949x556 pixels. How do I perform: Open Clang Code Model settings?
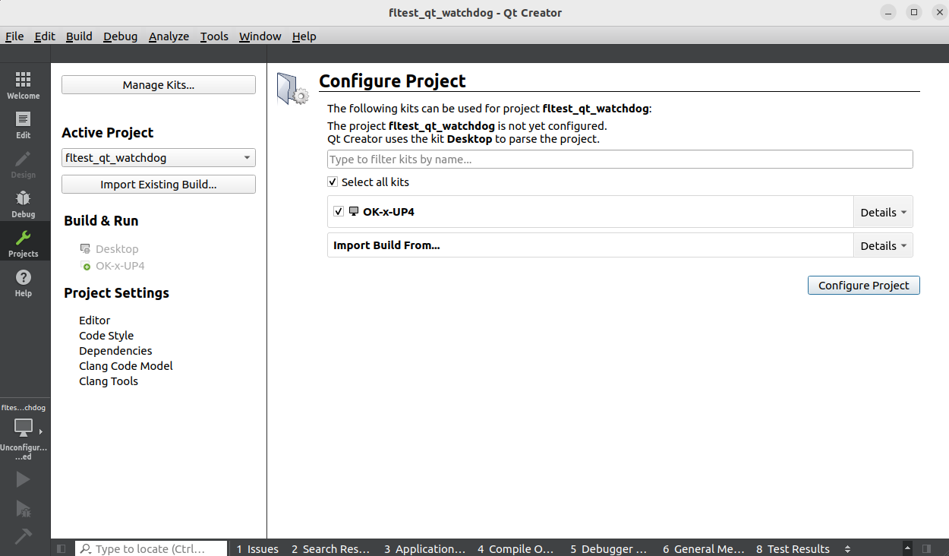126,366
